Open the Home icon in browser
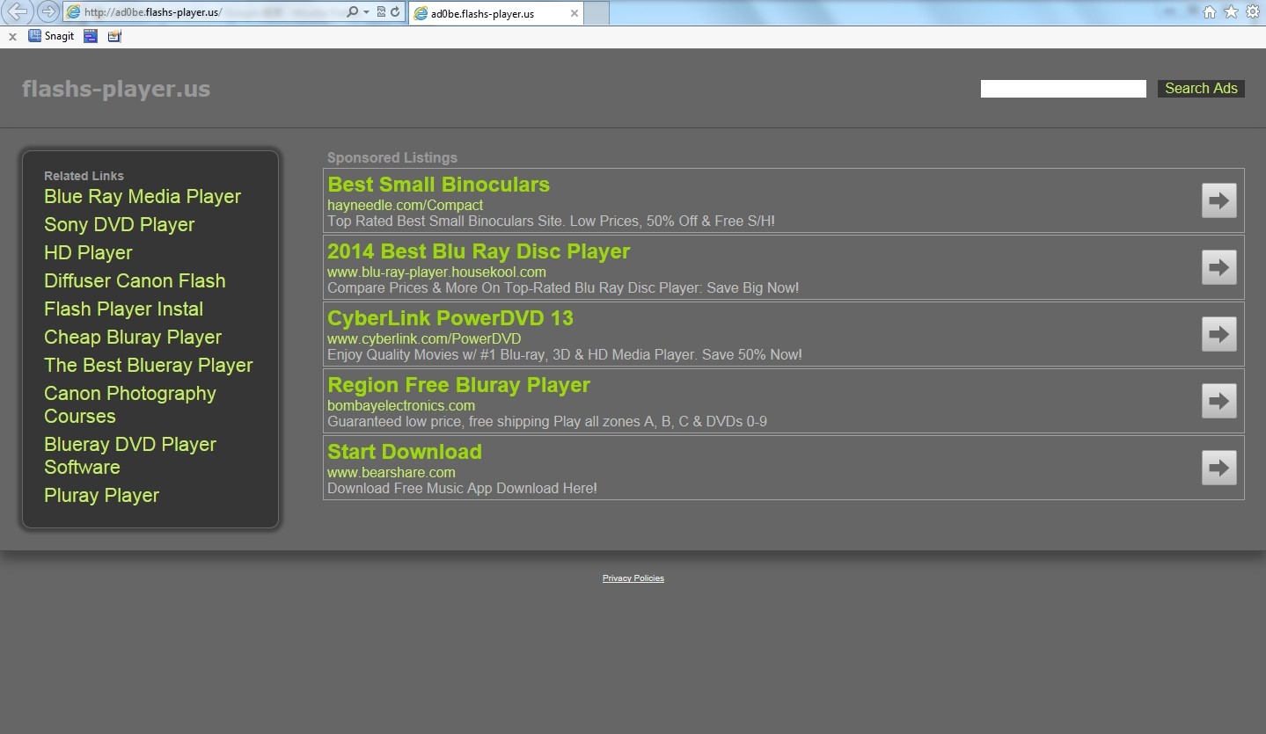This screenshot has height=734, width=1266. [1210, 11]
